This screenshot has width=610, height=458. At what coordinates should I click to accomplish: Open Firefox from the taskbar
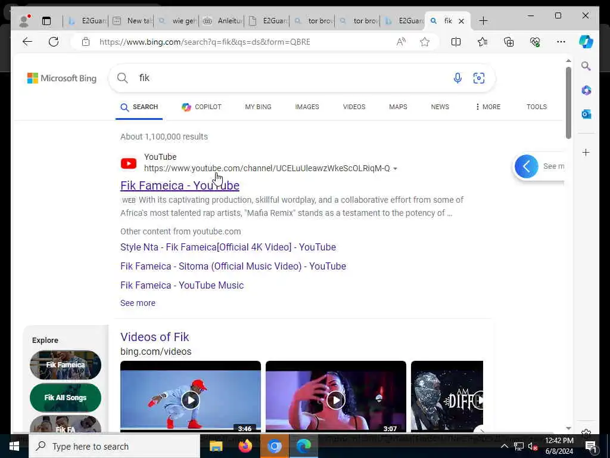(x=245, y=446)
